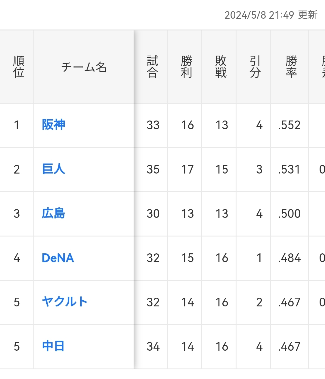Select the 勝率 column header
Viewport: 325px width, 379px height.
[x=291, y=67]
